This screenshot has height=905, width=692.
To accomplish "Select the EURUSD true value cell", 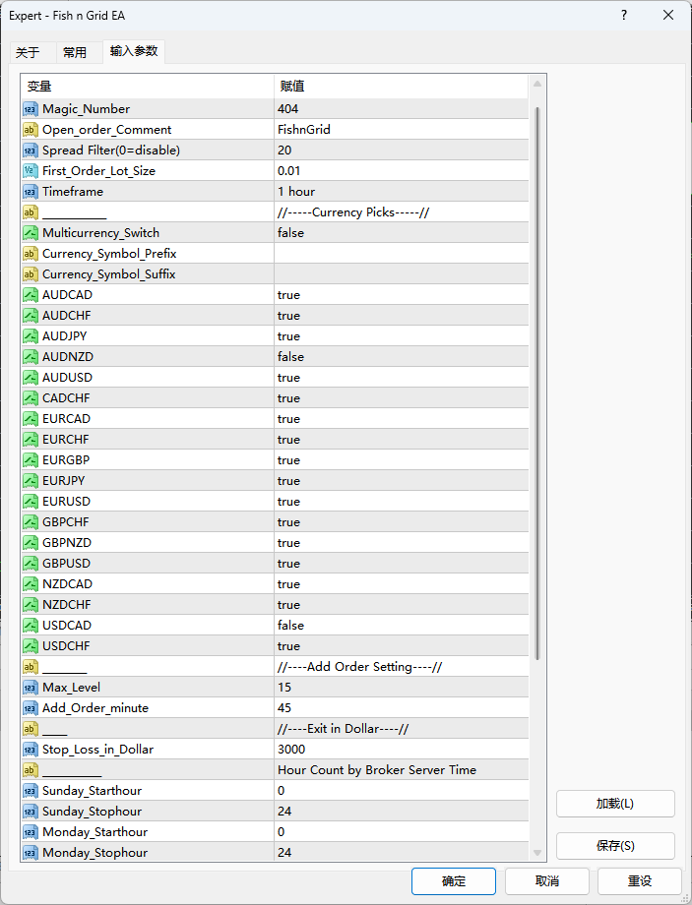I will tap(401, 502).
